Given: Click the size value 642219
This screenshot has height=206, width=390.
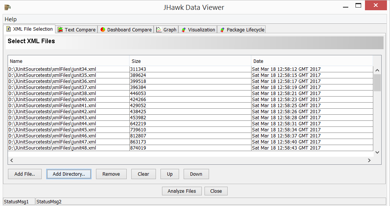Looking at the screenshot, I should 138,123.
